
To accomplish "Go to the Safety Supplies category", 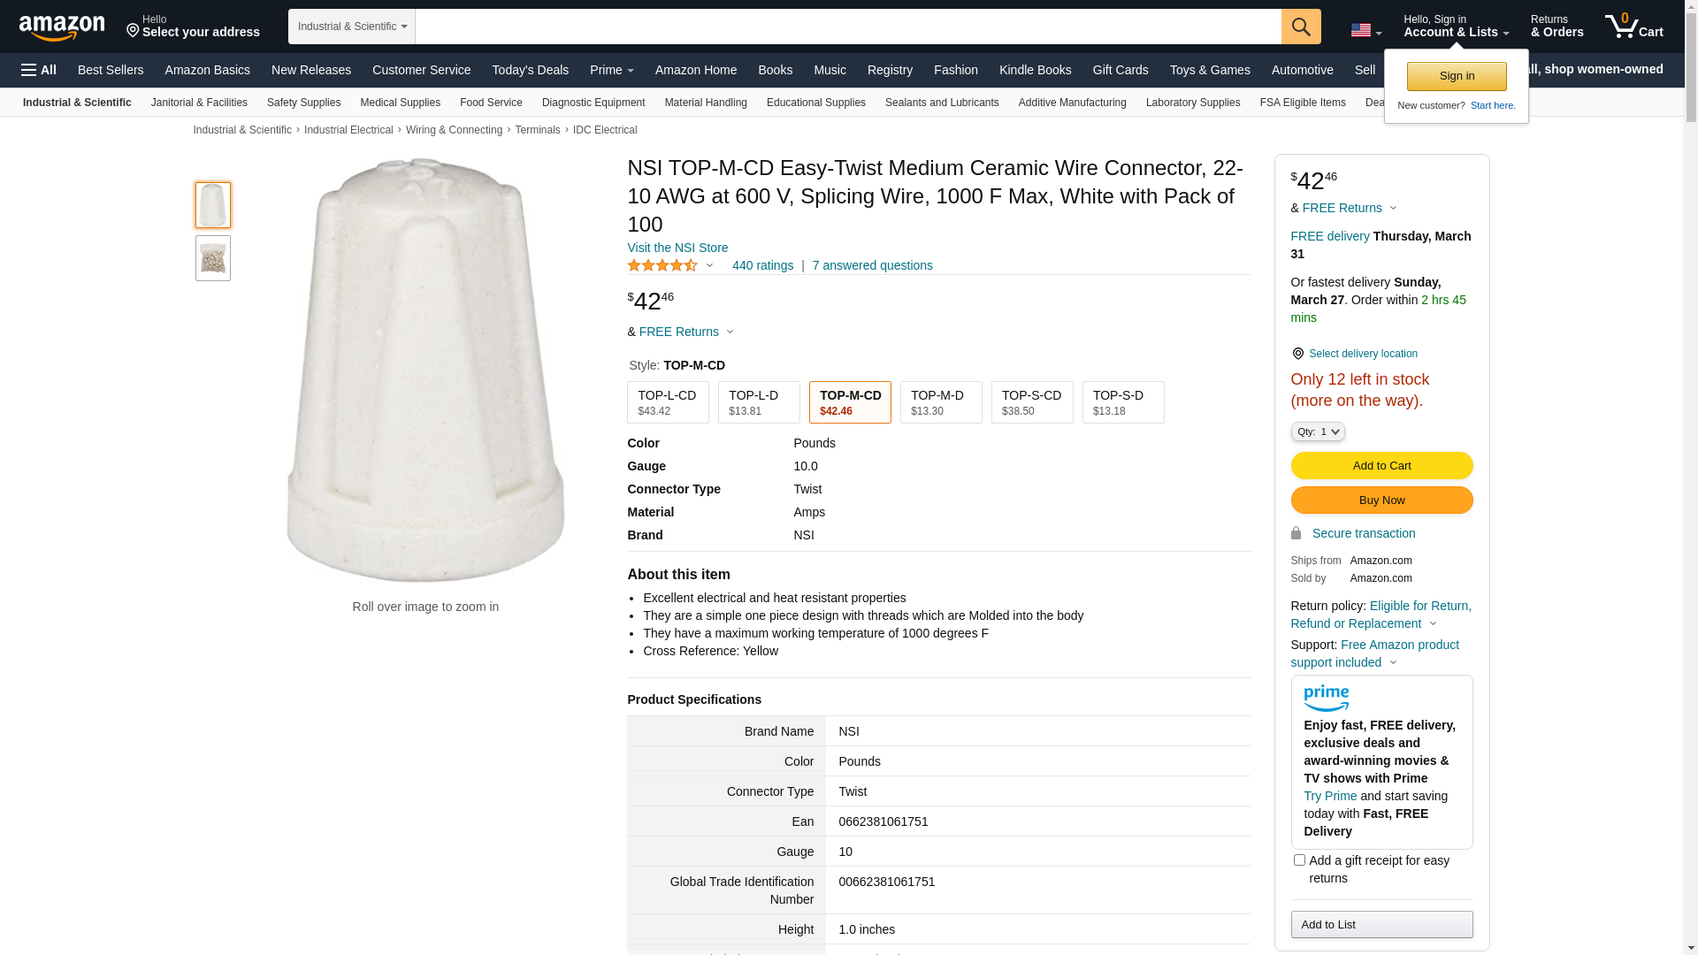I will [x=303, y=103].
